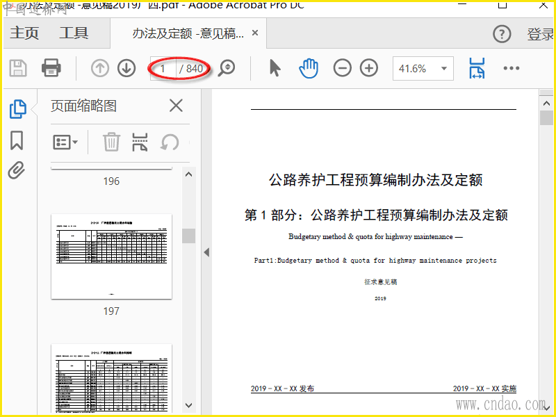Collapse the navigation pane with the left triangle
Screen dimensions: 556x417
click(x=206, y=252)
